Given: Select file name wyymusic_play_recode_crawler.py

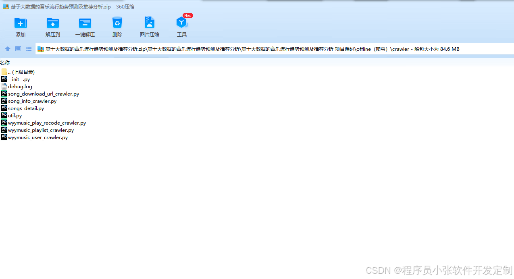Looking at the screenshot, I should (x=47, y=123).
